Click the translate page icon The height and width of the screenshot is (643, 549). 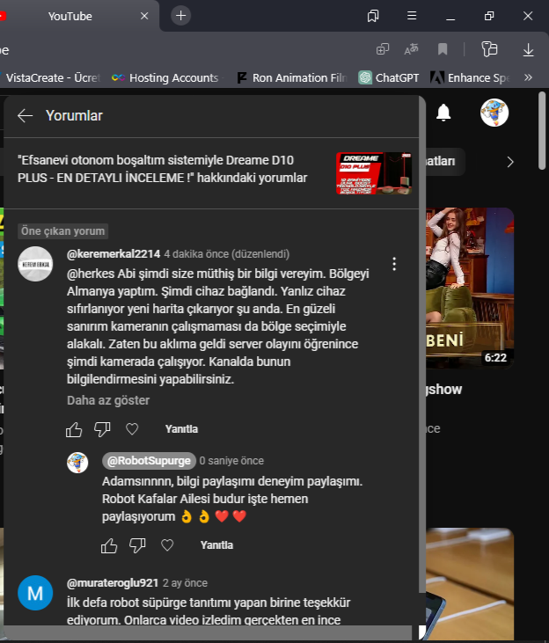click(411, 49)
